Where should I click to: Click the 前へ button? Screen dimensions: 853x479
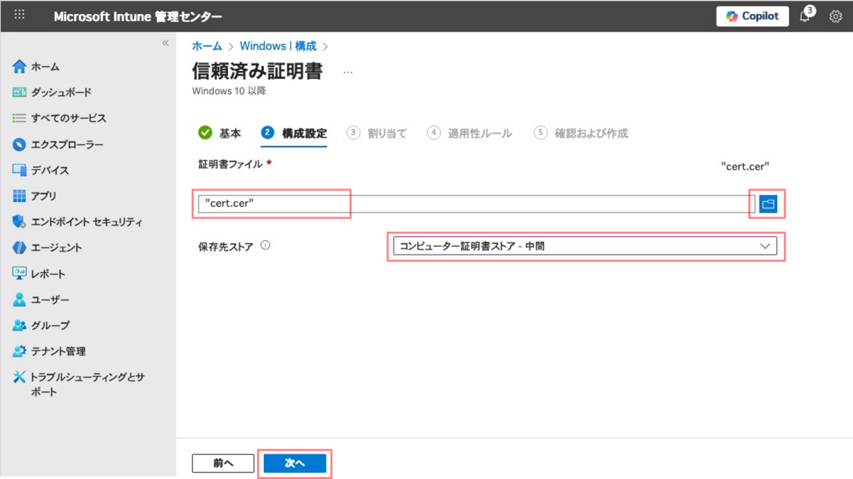click(223, 463)
